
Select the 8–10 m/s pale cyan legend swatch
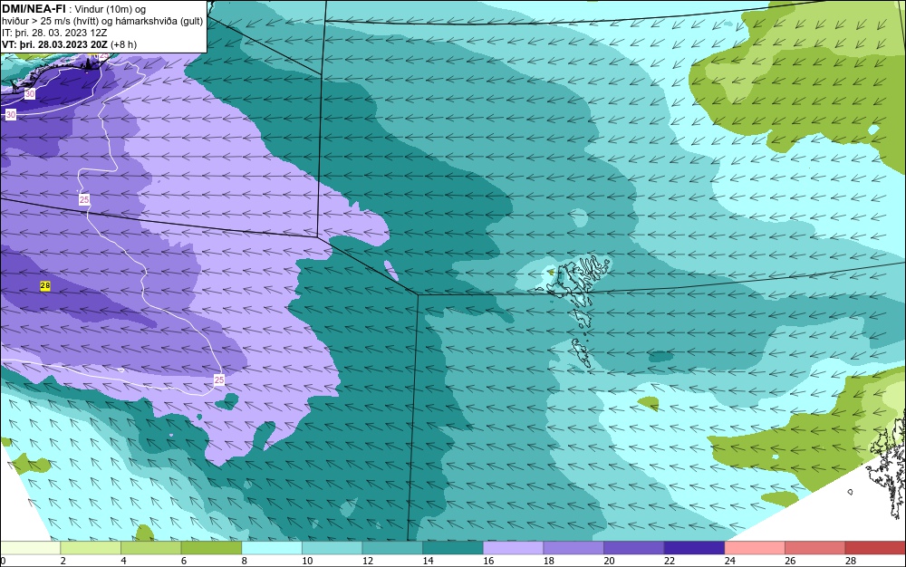click(x=272, y=548)
